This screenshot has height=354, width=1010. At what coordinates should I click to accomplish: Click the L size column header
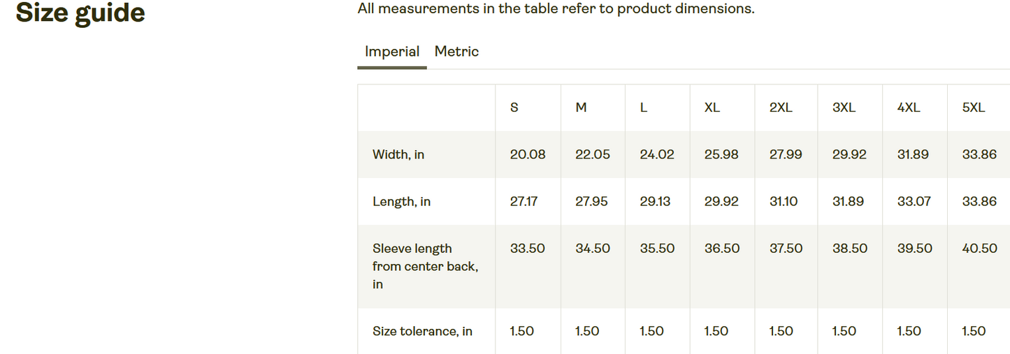point(644,108)
